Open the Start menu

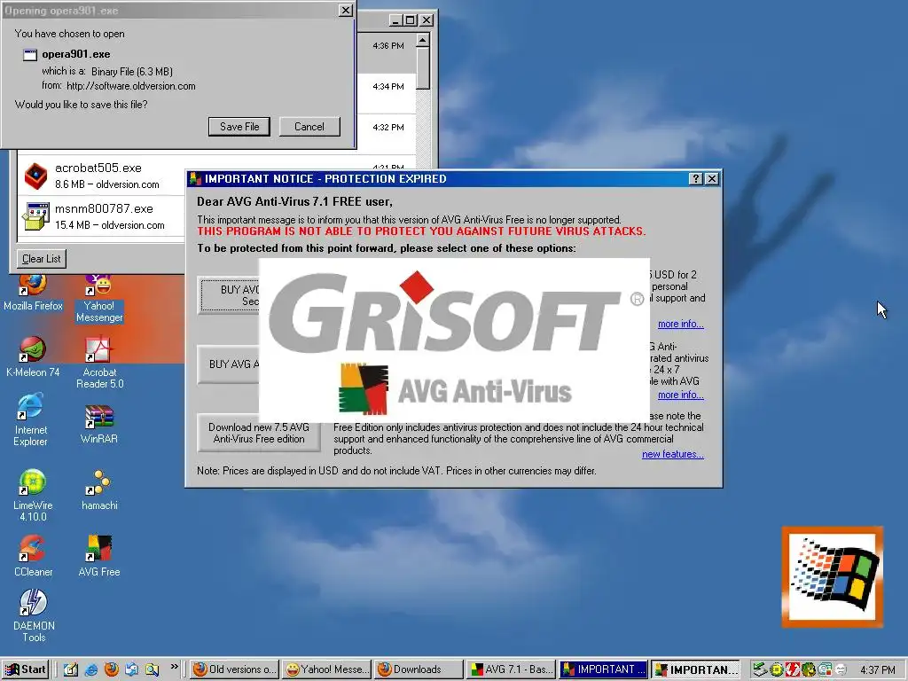(26, 669)
